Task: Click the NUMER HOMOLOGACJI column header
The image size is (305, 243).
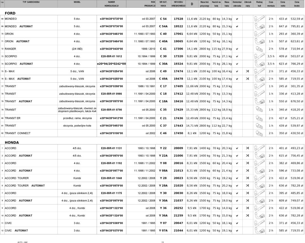Action: tap(112, 4)
